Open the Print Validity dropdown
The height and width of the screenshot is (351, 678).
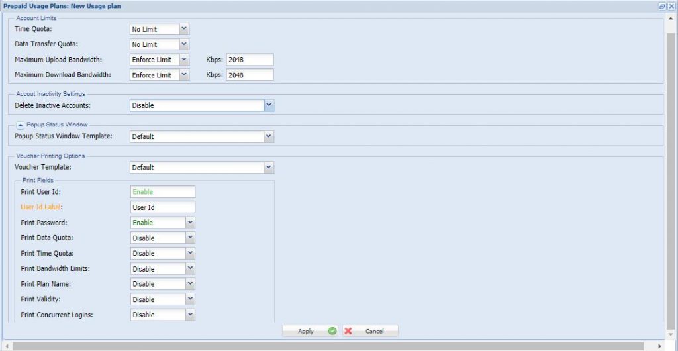pos(190,299)
